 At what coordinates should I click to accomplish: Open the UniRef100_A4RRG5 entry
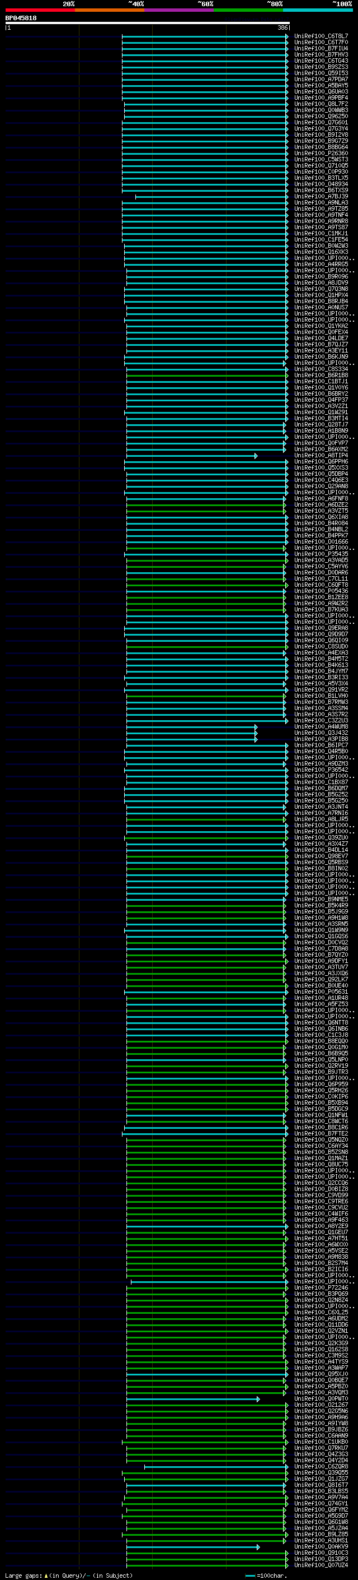point(321,265)
